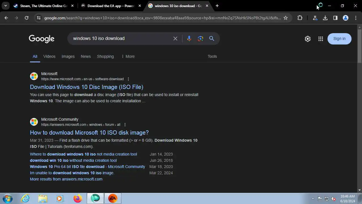
Task: Go back to the previous page
Action: (x=6, y=18)
